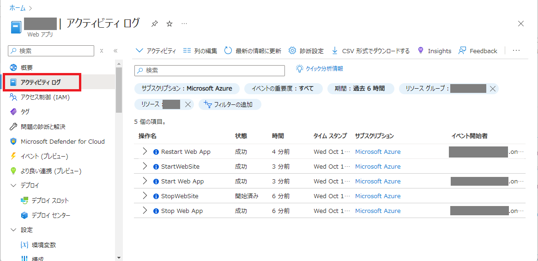This screenshot has height=261, width=538.
Task: Collapse the デプロイ section
Action: pos(13,185)
